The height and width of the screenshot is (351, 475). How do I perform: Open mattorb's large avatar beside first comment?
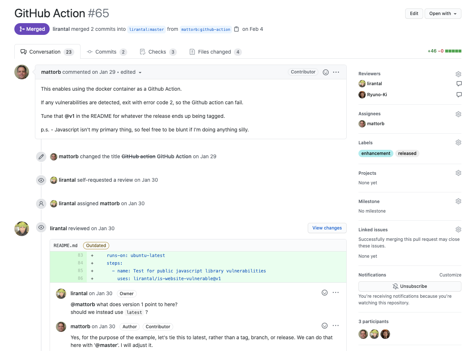[22, 72]
